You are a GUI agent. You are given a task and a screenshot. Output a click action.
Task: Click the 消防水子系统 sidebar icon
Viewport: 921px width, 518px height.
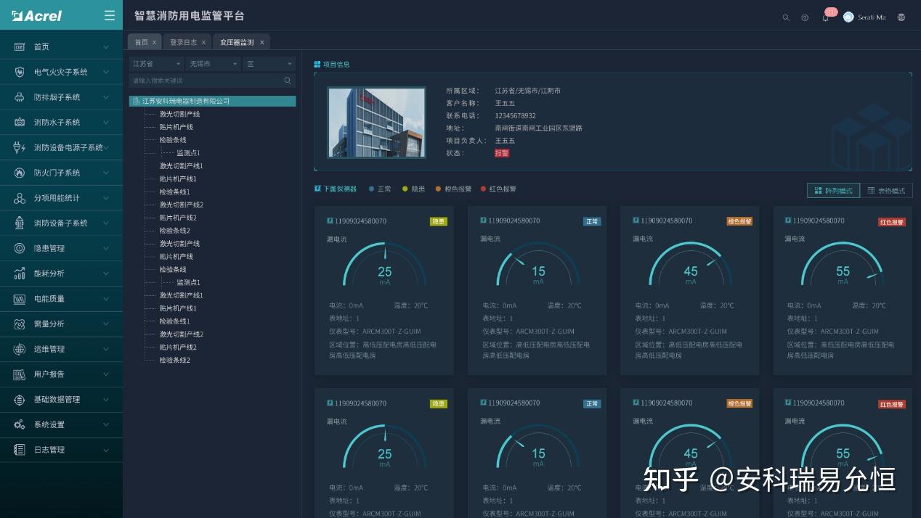20,122
